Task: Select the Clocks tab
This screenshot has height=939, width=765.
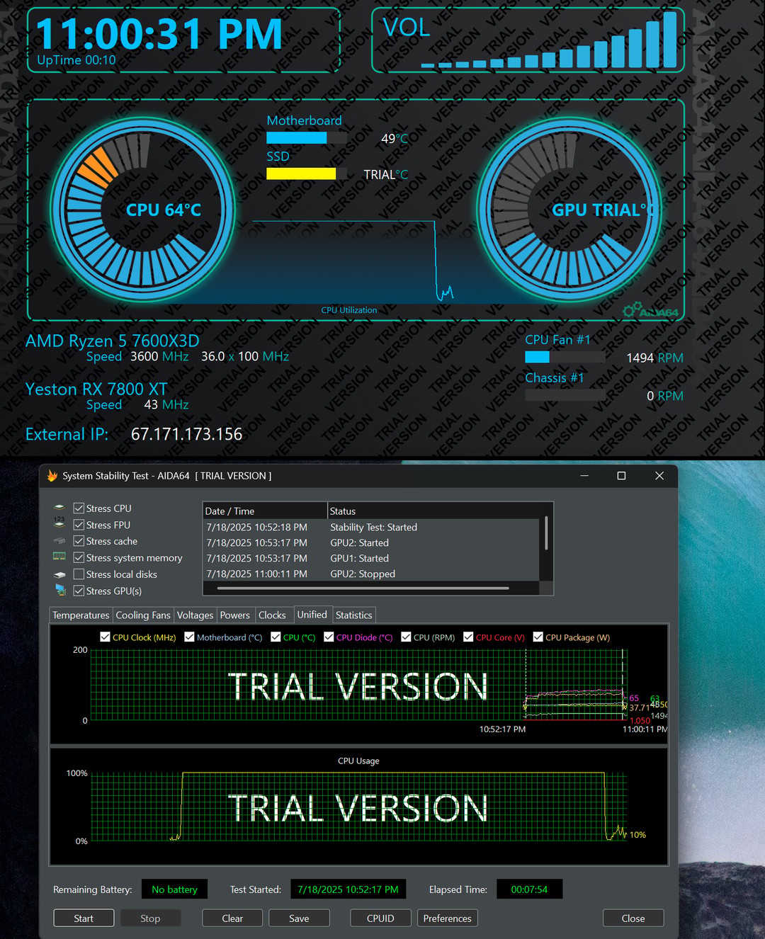Action: pos(272,615)
